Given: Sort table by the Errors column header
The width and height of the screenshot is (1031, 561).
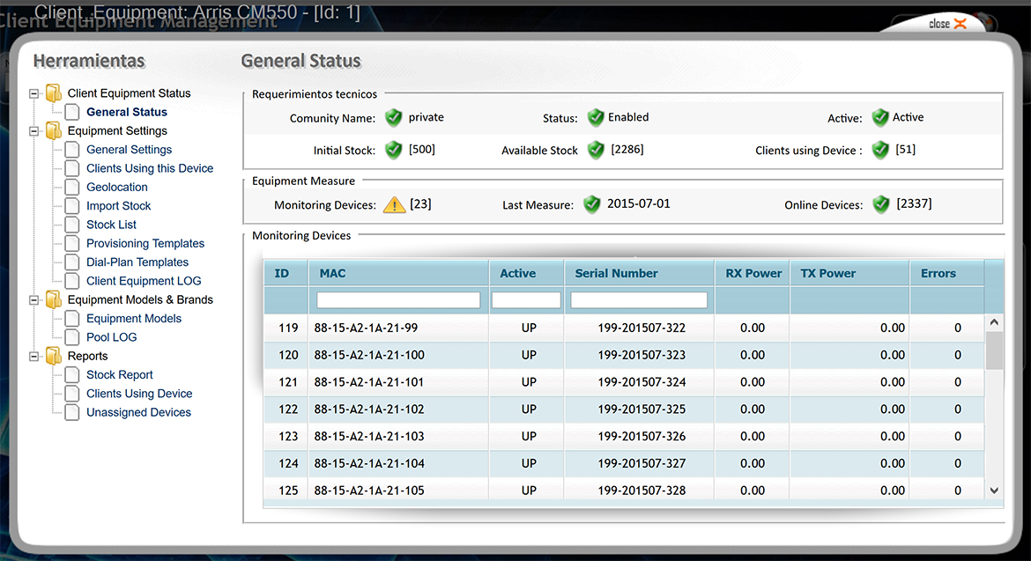Looking at the screenshot, I should click(938, 273).
